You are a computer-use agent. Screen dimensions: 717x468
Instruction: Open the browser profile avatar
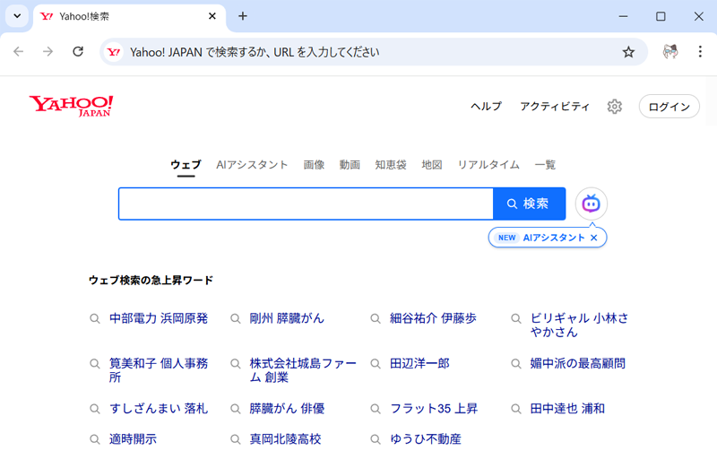670,52
